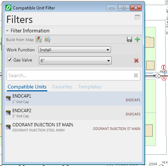Close the Compatible Unit Filter window
The height and width of the screenshot is (166, 168).
[x=136, y=8]
